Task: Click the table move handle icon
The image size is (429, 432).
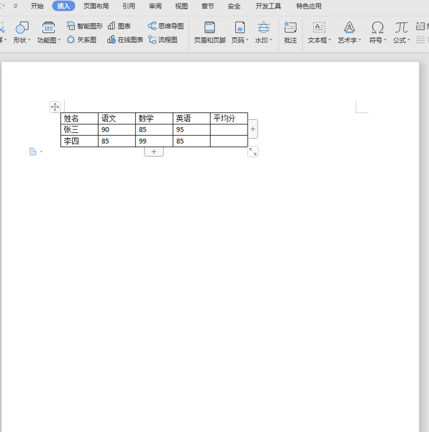Action: click(x=55, y=107)
